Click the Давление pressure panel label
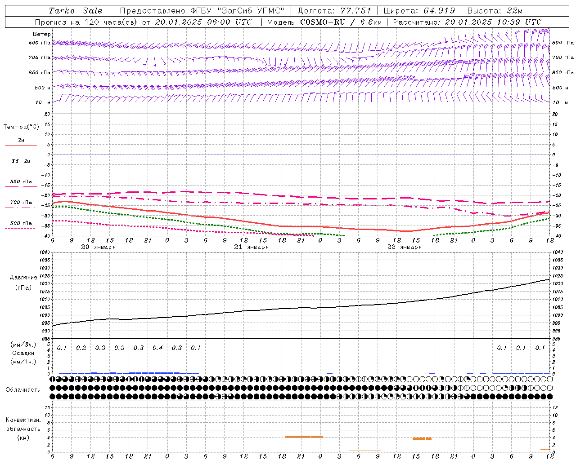Viewport: 576px width, 460px height. [24, 278]
